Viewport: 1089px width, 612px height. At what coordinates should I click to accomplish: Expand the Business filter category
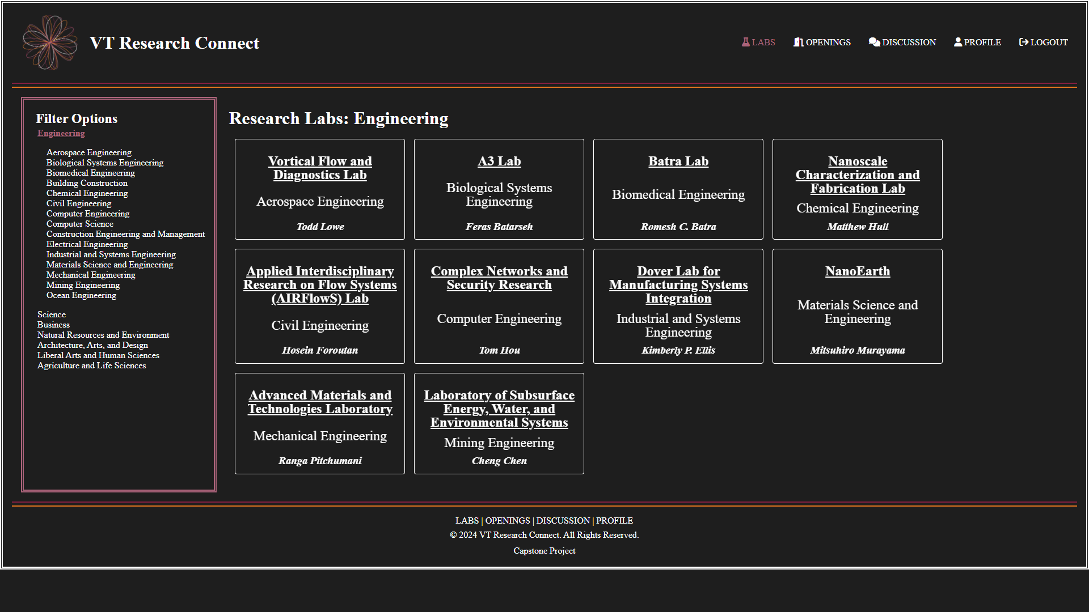pos(53,325)
